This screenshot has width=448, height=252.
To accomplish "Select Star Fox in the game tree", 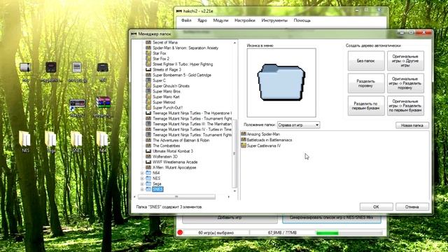I will [159, 53].
